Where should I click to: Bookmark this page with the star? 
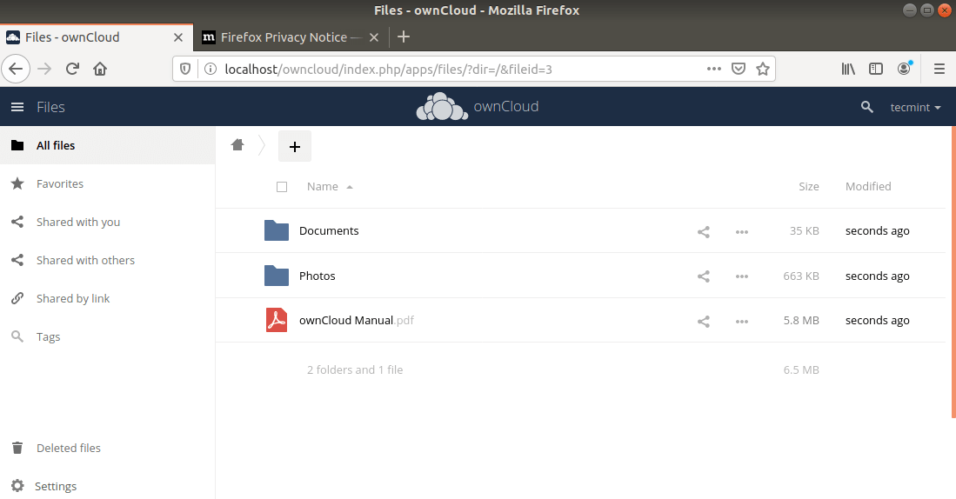pyautogui.click(x=763, y=69)
